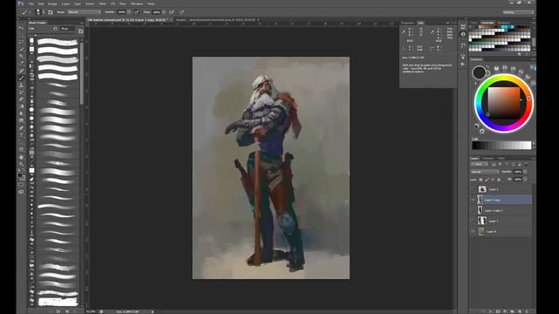Toggle visibility of Layer 0
This screenshot has height=314, width=559.
point(473,232)
